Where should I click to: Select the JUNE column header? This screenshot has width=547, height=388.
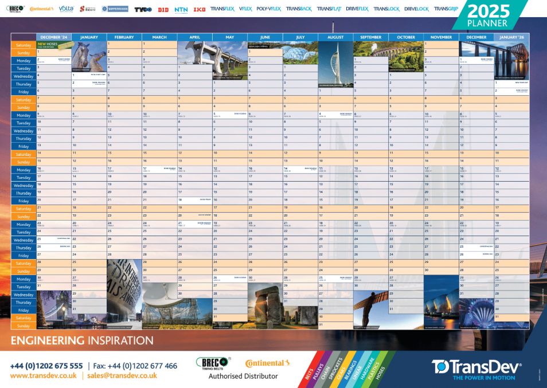pyautogui.click(x=265, y=37)
